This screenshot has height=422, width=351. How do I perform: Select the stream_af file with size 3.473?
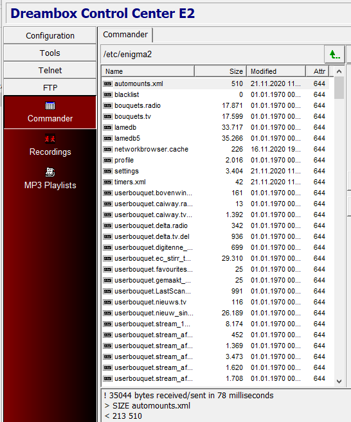tap(154, 356)
